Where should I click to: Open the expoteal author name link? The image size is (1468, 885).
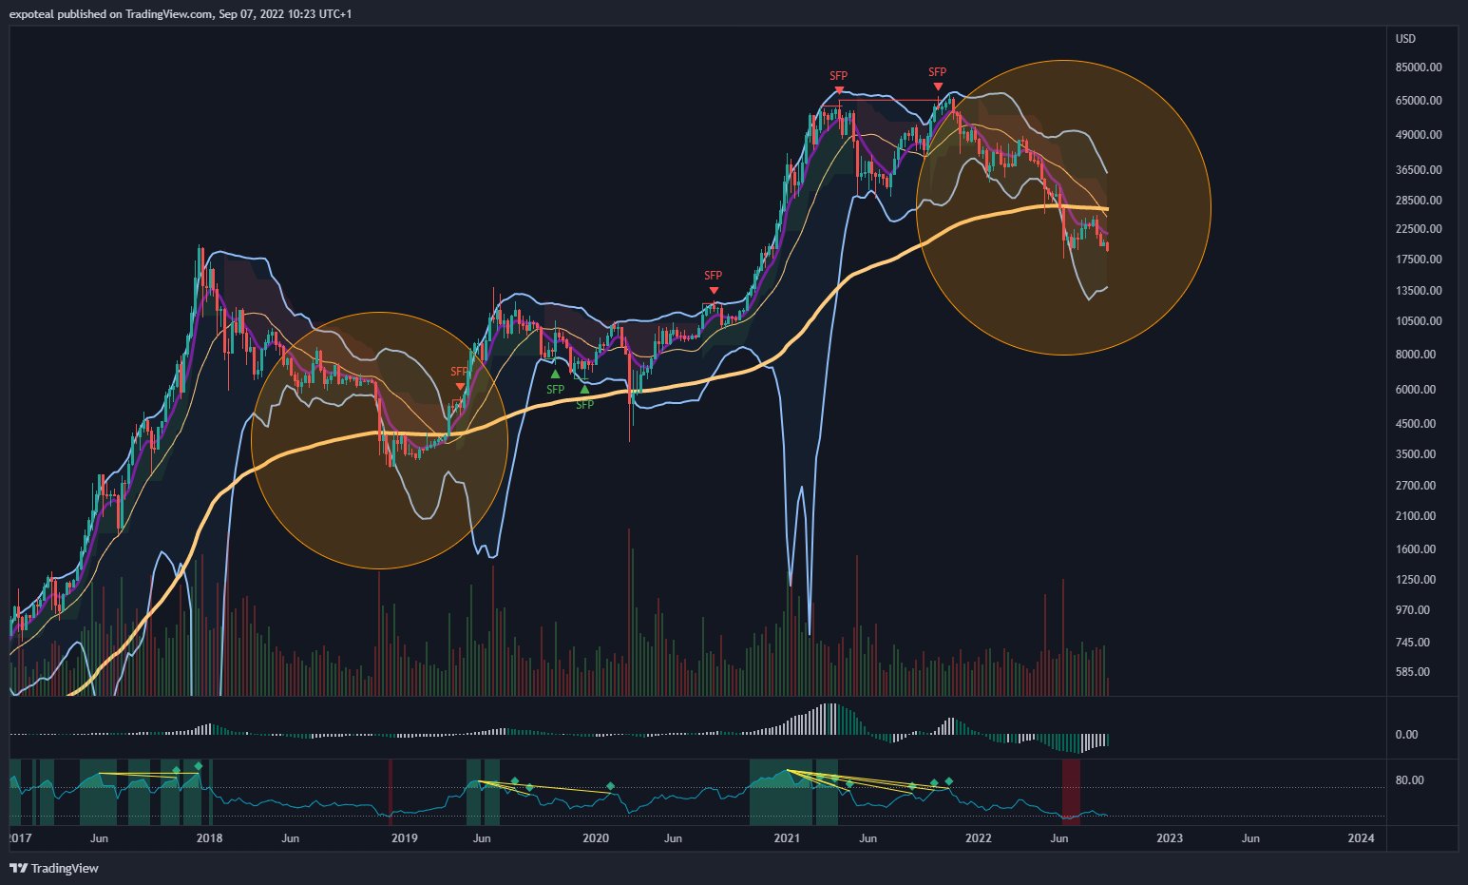[32, 13]
